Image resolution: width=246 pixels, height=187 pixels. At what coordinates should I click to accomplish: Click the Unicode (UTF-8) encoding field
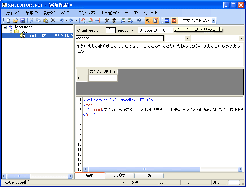pos(155,30)
